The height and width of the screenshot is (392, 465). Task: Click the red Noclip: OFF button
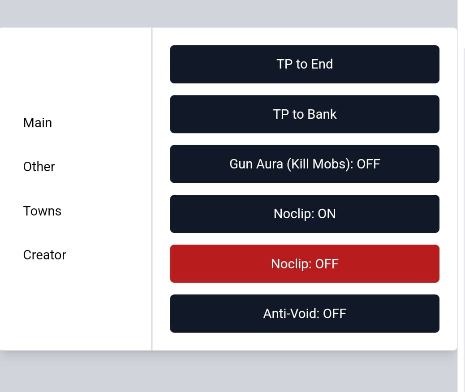(305, 263)
